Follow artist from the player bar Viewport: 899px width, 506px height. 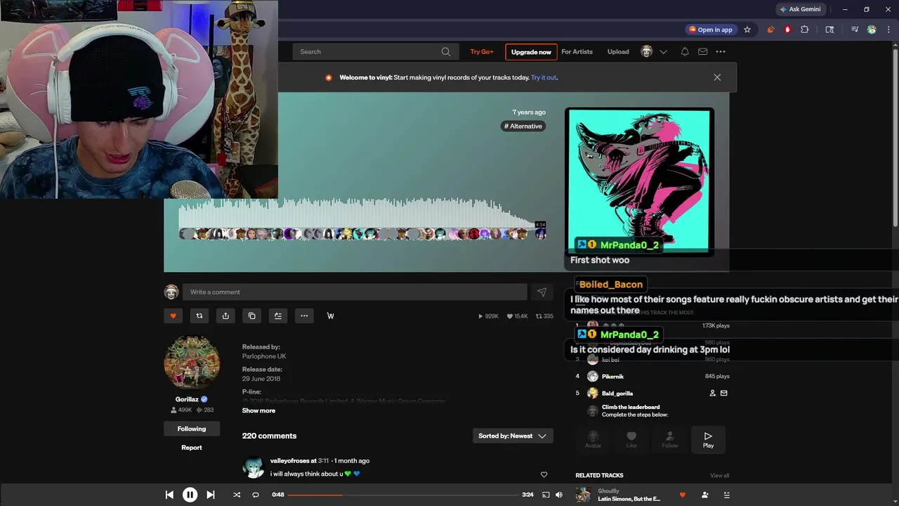click(x=704, y=495)
